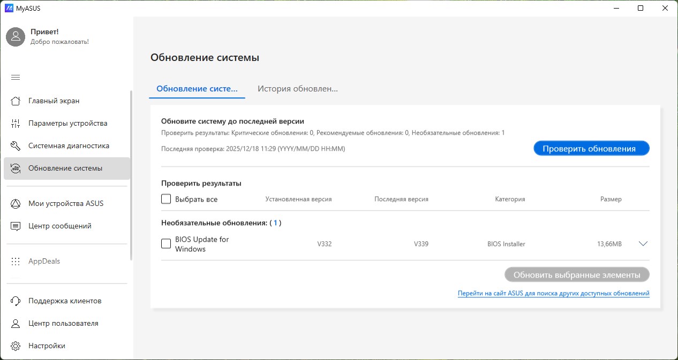678x360 pixels.
Task: Click the dots grid icon for AppDeals
Action: pyautogui.click(x=16, y=261)
